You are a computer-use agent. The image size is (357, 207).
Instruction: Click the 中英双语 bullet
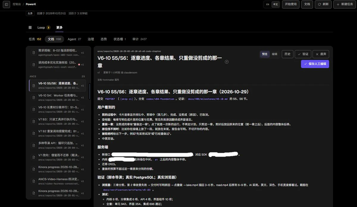(x=108, y=138)
